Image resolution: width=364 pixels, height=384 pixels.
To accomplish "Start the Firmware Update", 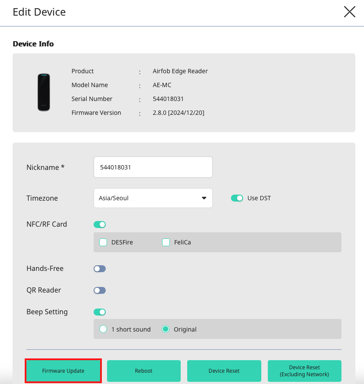I will click(63, 371).
